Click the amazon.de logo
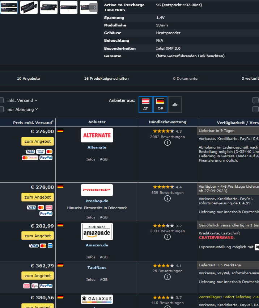Screen dimensions: 259x308 pyautogui.click(x=97, y=232)
